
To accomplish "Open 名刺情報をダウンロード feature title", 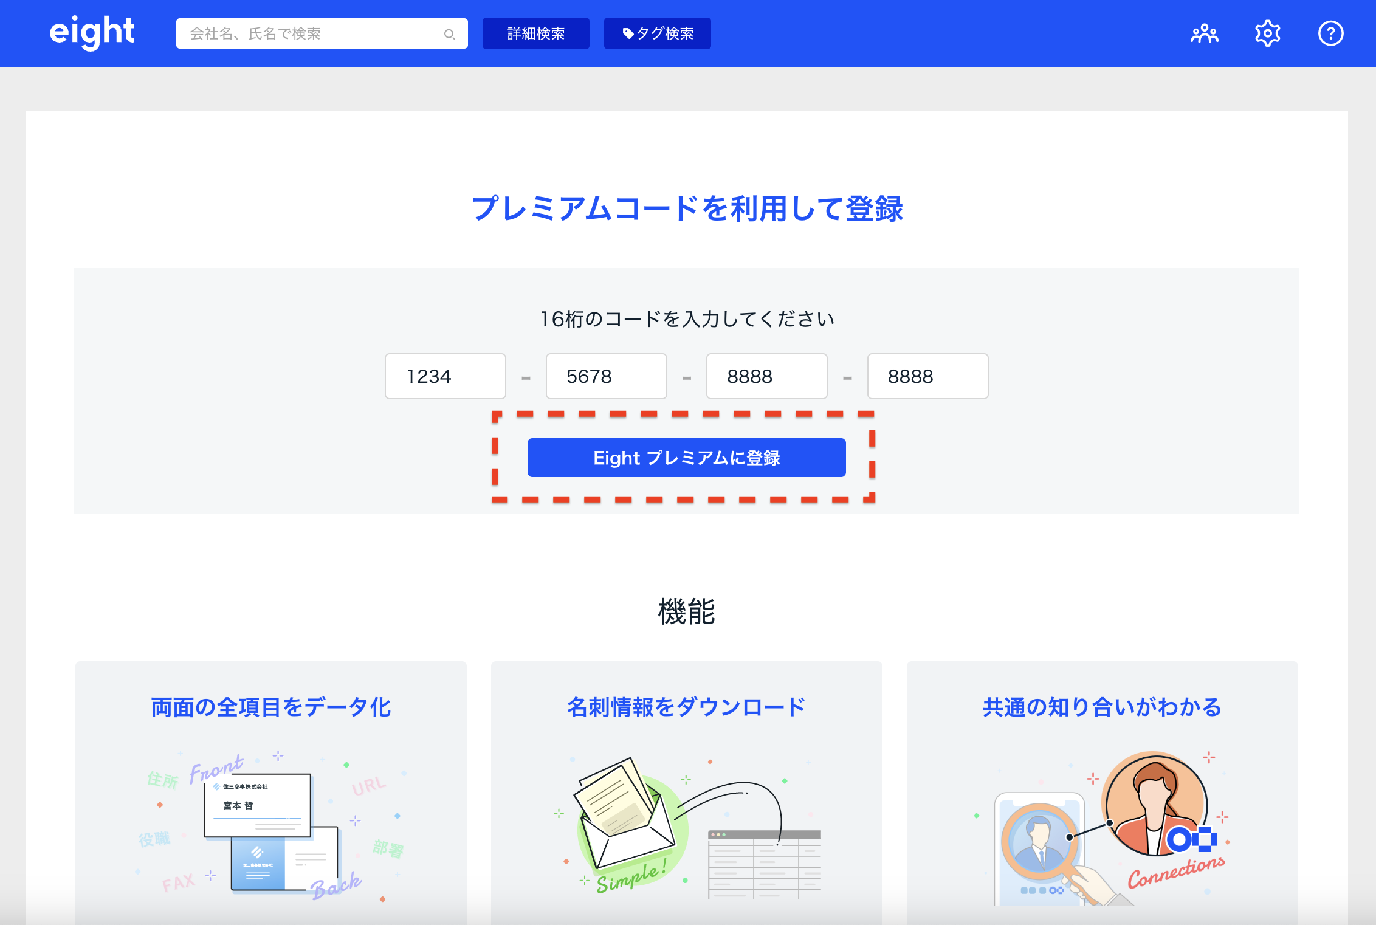I will [687, 707].
